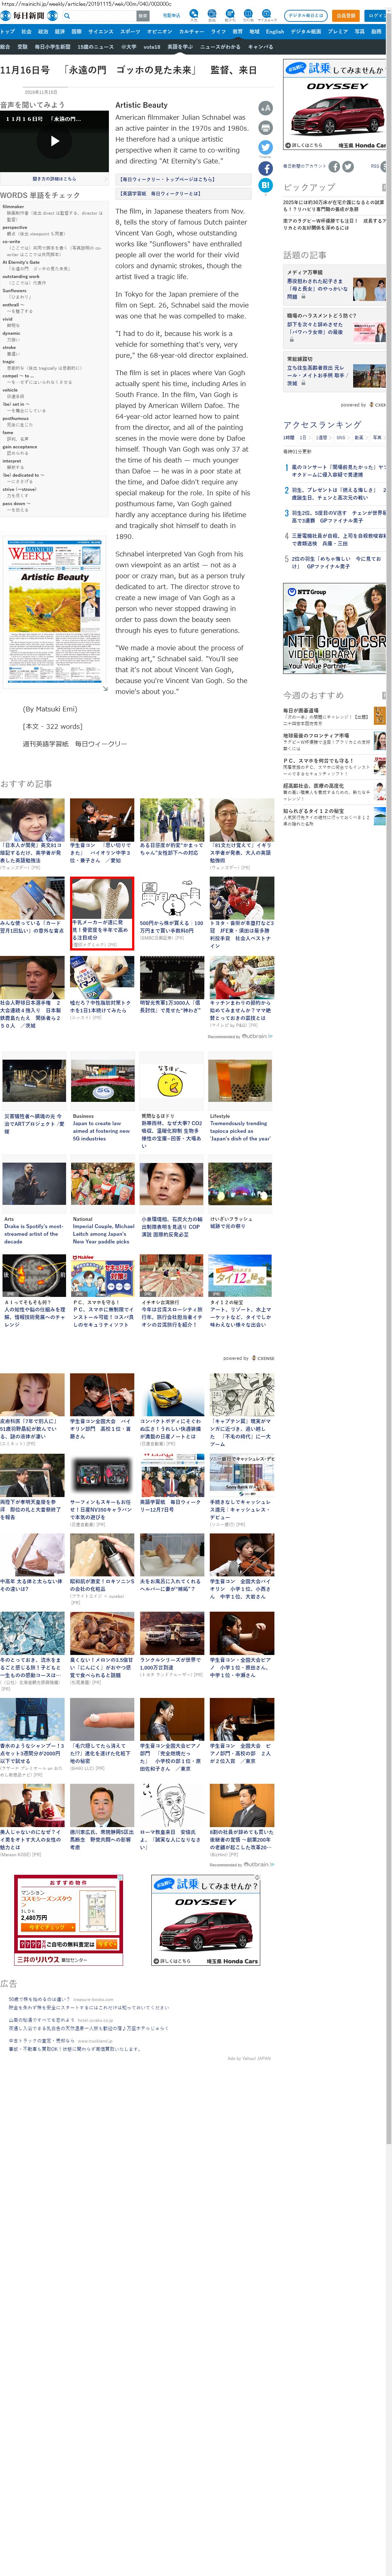Click the print icon beside article
Viewport: 392px width, 2576px height.
265,128
